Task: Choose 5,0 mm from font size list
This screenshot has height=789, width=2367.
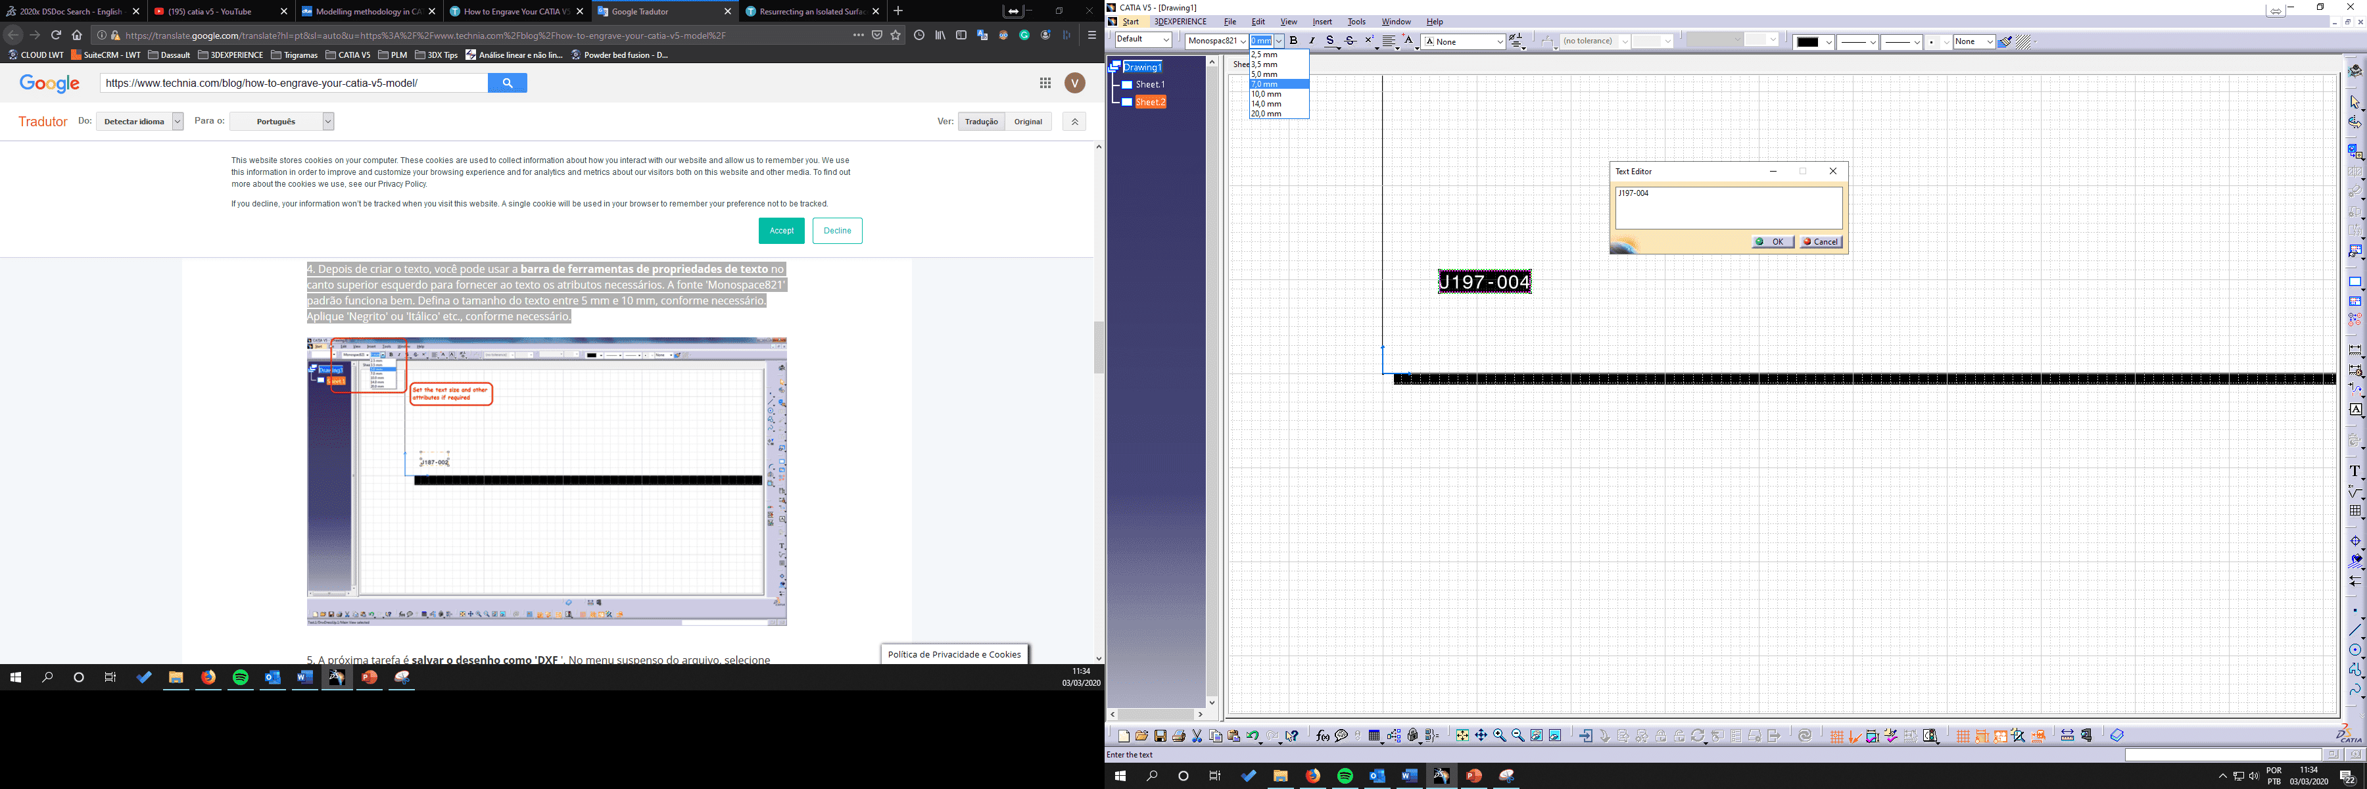Action: click(1279, 74)
